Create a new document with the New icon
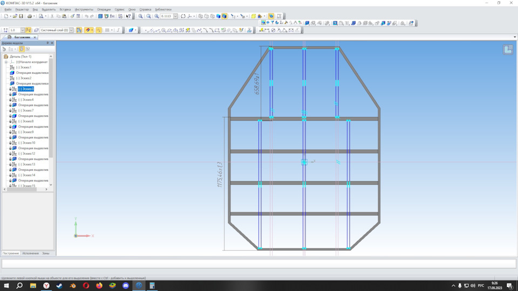The image size is (518, 291). click(x=6, y=16)
